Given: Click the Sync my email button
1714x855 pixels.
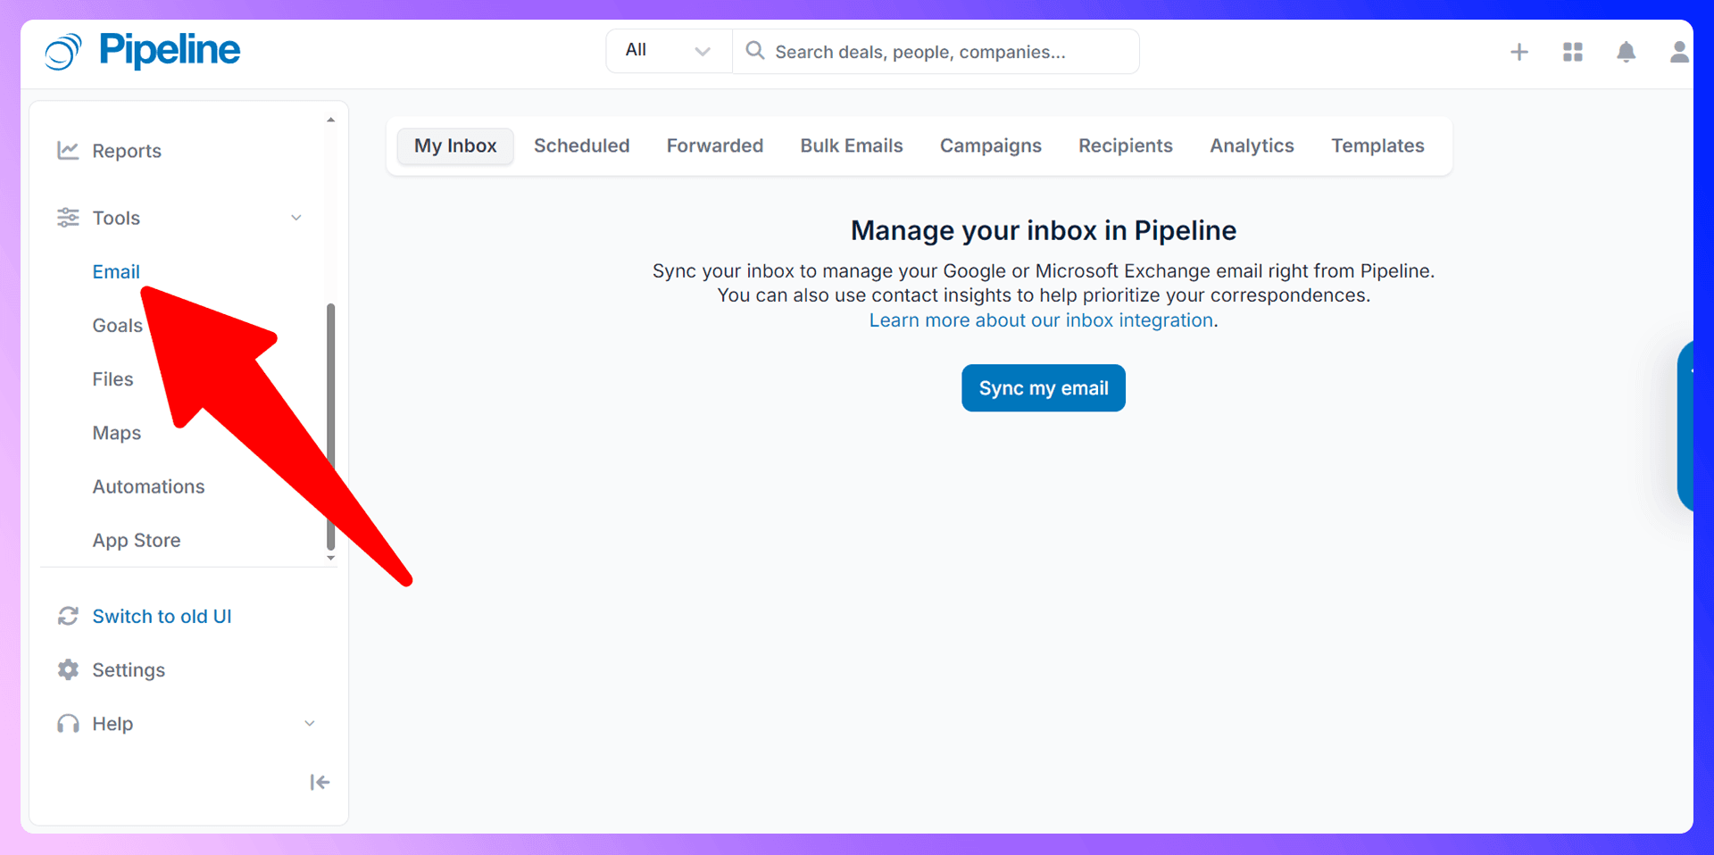Looking at the screenshot, I should click(1044, 388).
